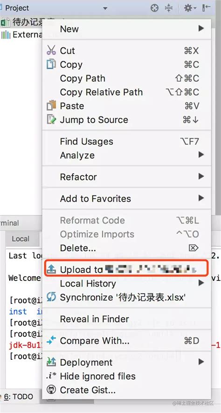
Task: Click the collapse all icon in Project toolbar
Action: tap(168, 8)
